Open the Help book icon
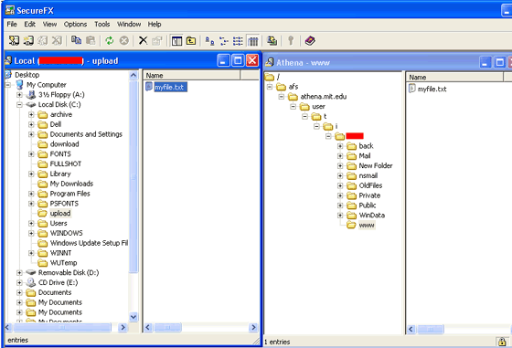 pos(310,40)
